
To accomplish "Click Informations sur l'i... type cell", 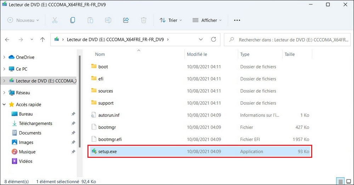I will 259,115.
